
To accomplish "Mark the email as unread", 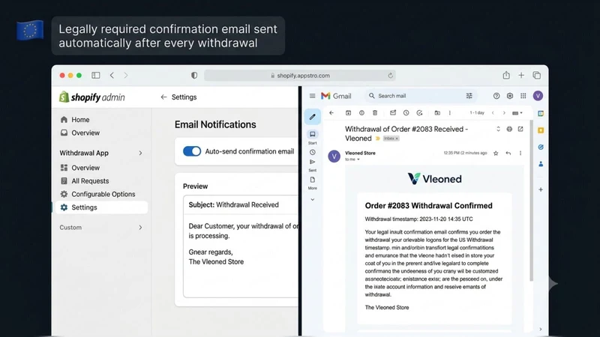I will click(x=392, y=113).
